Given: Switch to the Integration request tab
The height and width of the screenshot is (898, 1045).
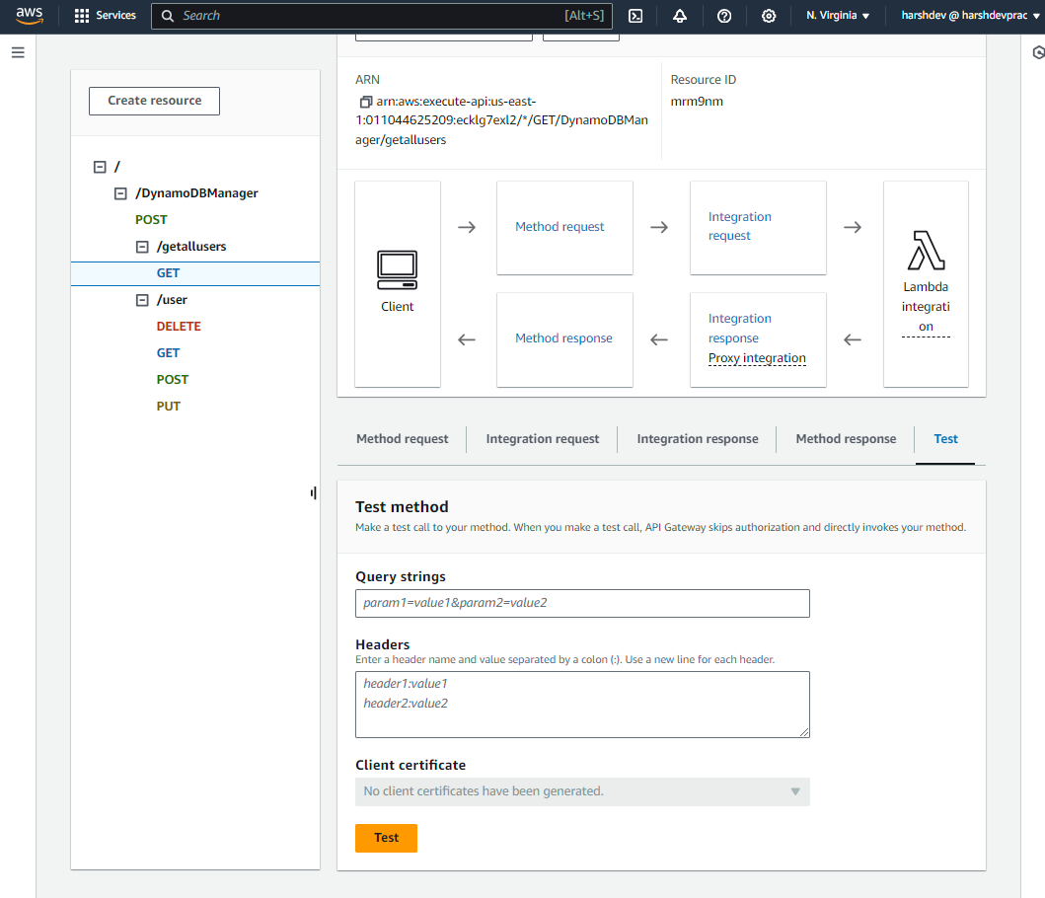Looking at the screenshot, I should 542,439.
